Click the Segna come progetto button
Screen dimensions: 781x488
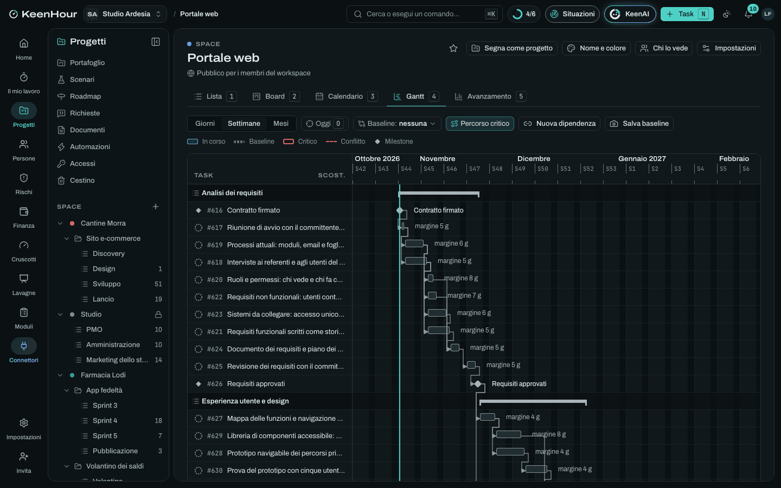coord(512,48)
